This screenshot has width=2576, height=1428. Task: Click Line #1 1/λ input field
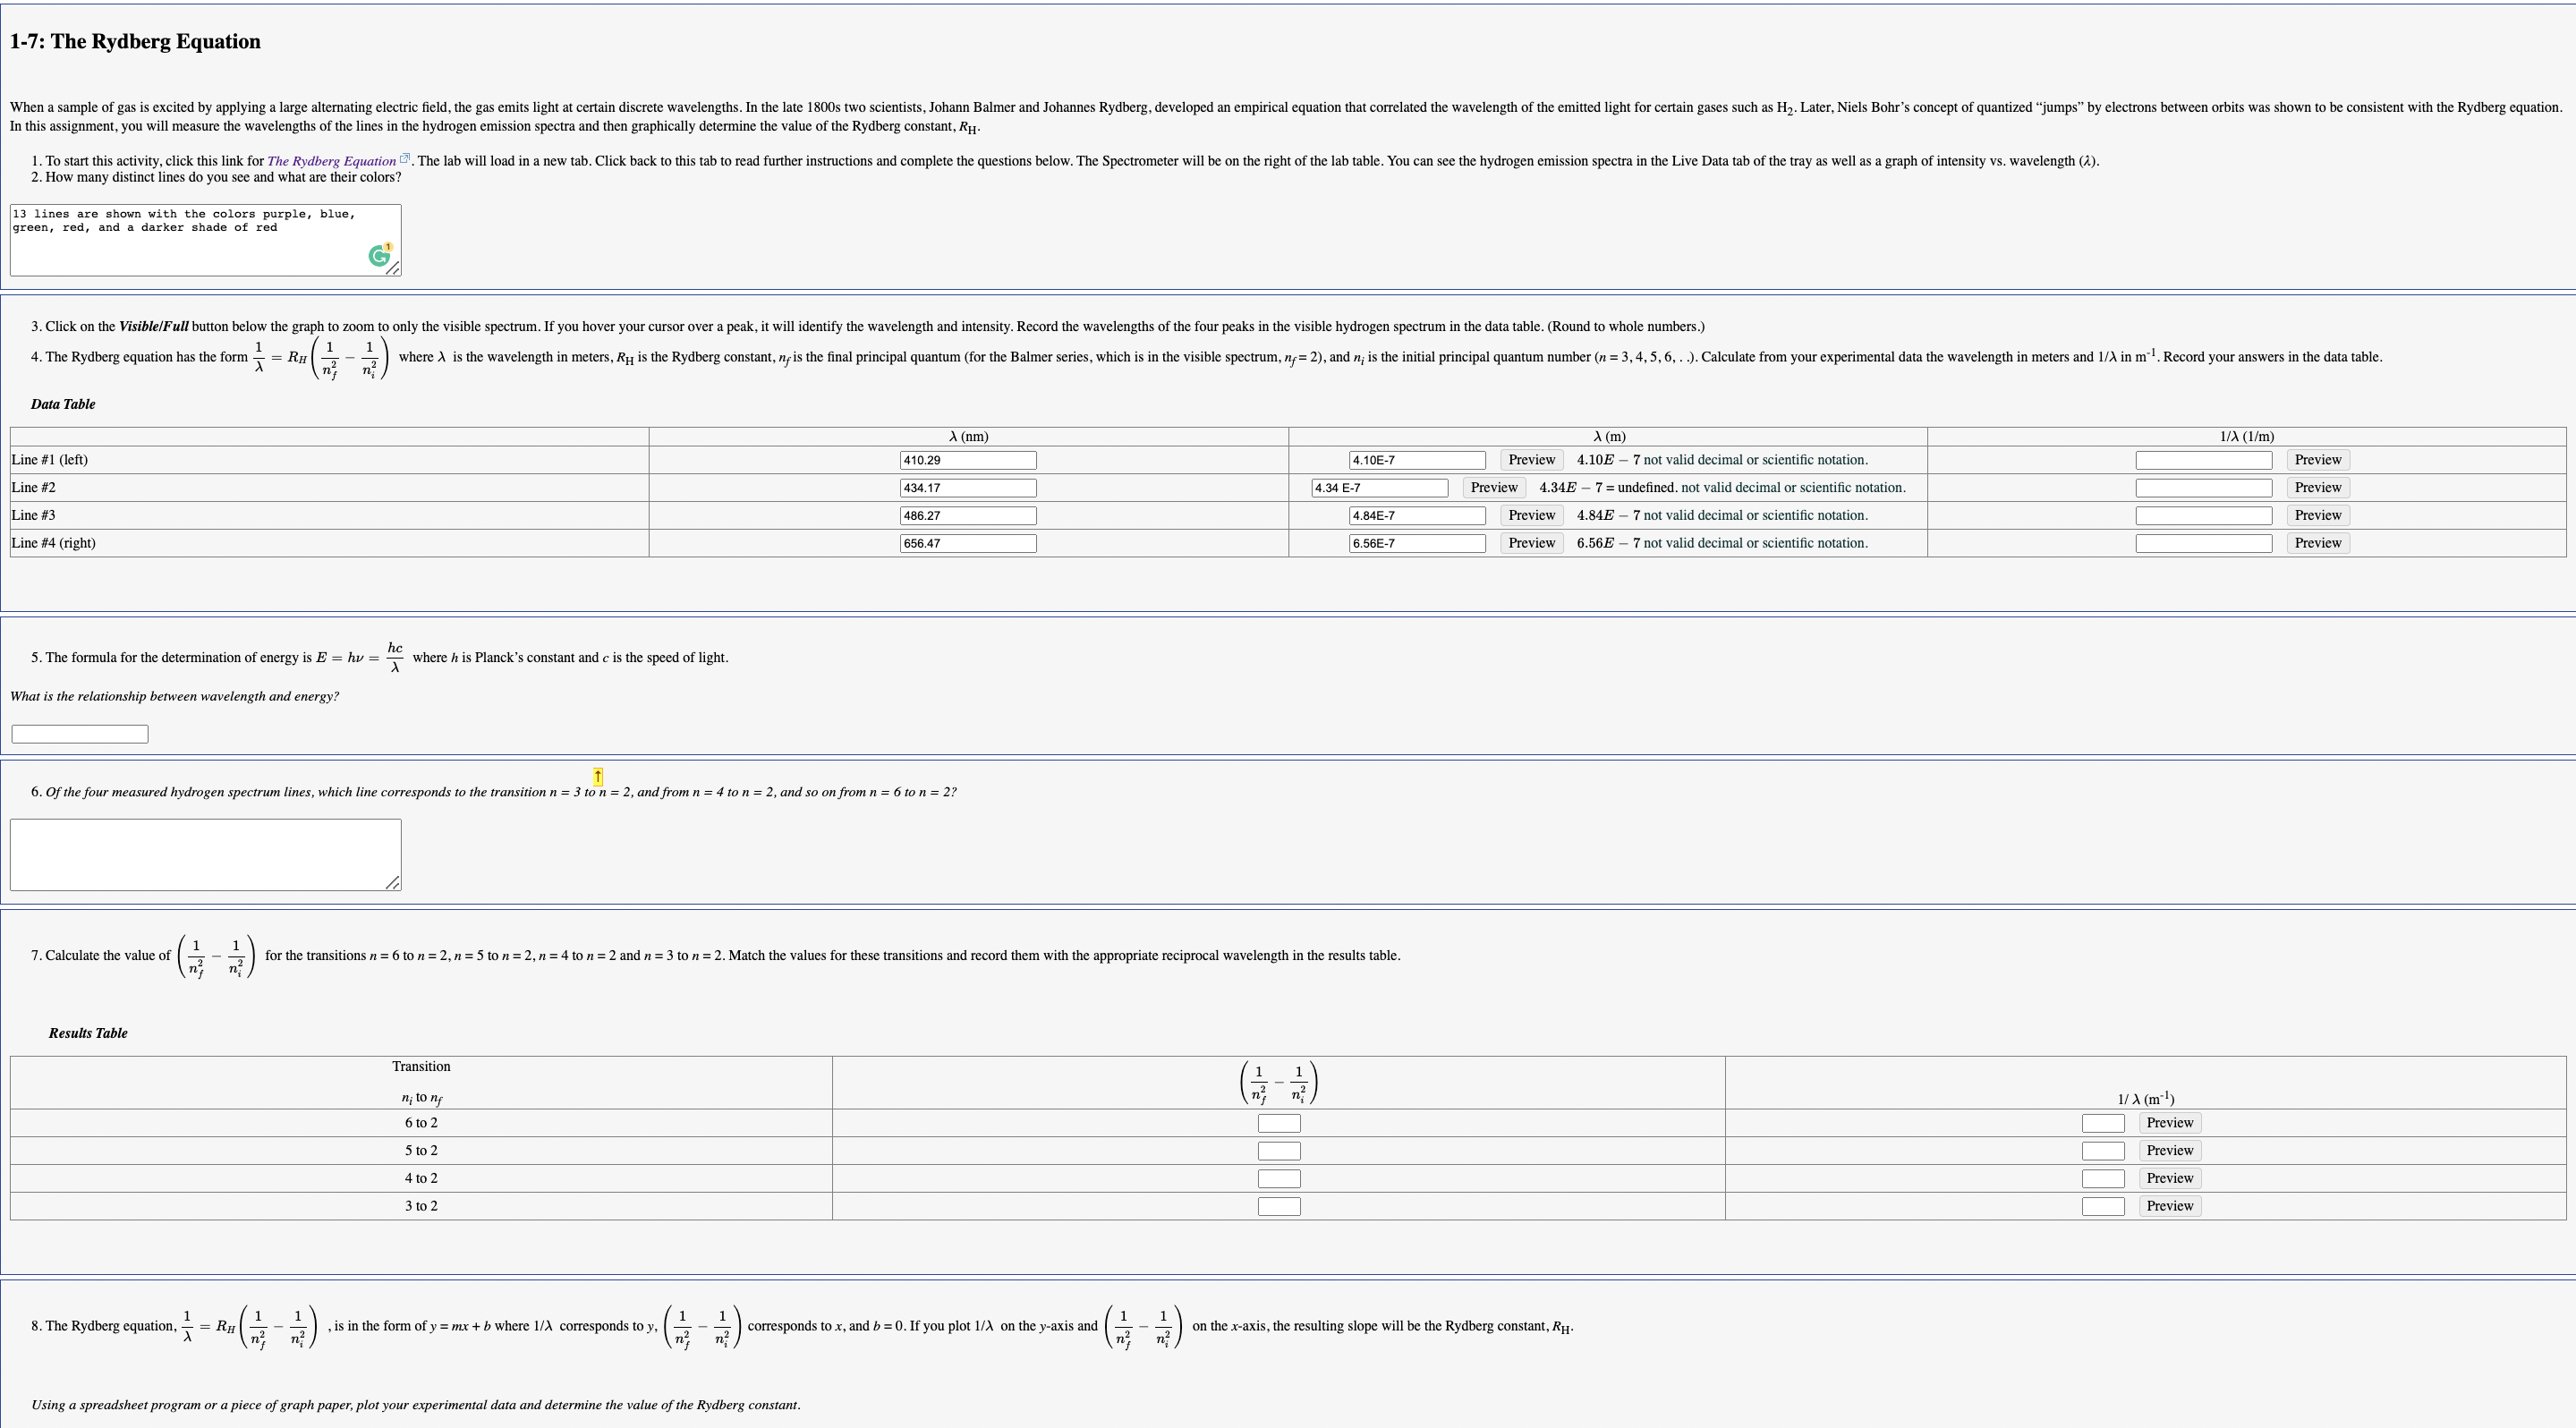pyautogui.click(x=2204, y=460)
